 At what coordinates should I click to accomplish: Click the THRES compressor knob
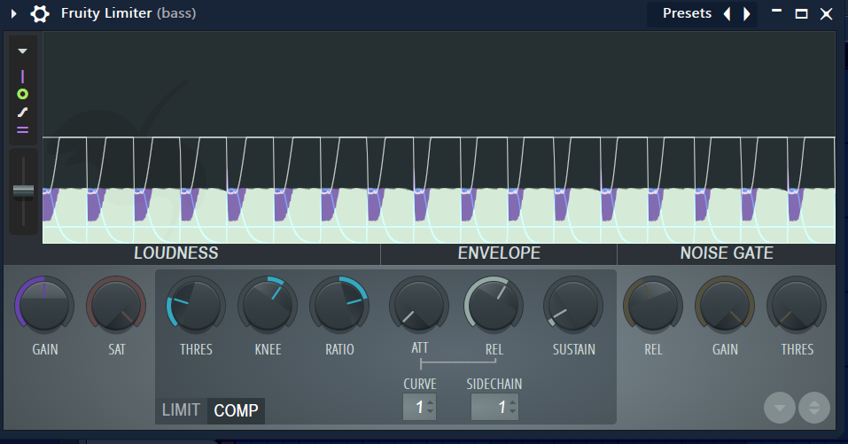[196, 305]
